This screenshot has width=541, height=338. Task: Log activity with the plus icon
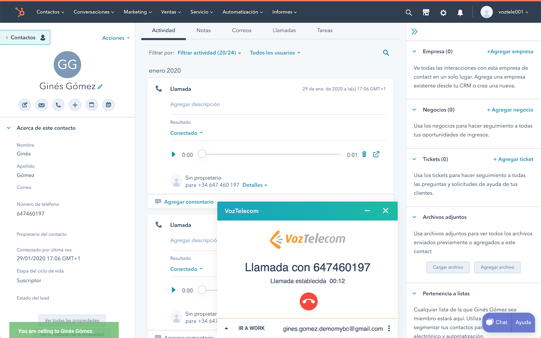coord(75,105)
